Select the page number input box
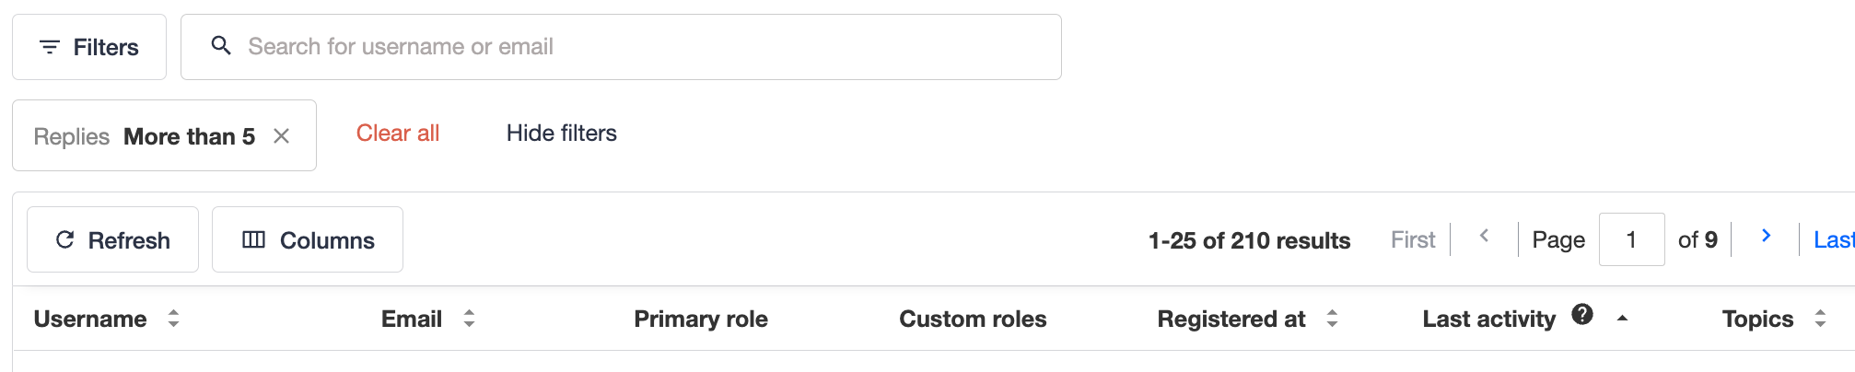Screen dimensions: 1855x372 pyautogui.click(x=1631, y=239)
